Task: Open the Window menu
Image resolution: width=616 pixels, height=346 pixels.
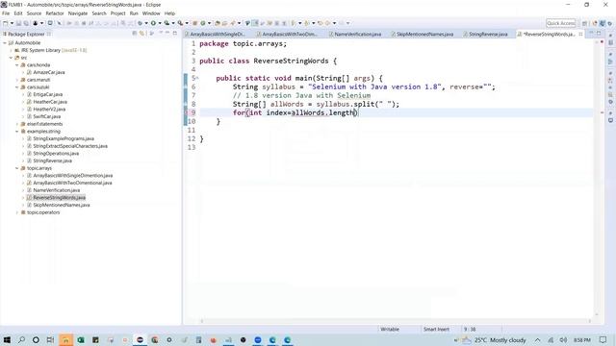Action: pos(151,13)
